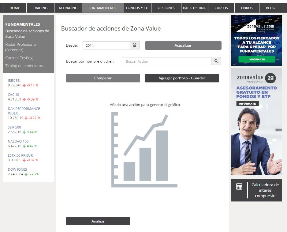Click the NASDAQ 100 index link

pyautogui.click(x=18, y=141)
